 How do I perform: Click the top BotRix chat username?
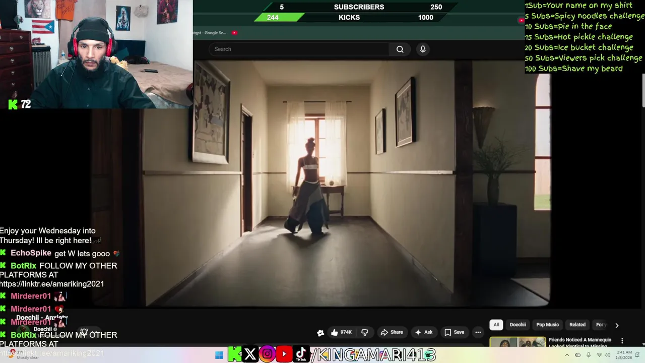click(x=23, y=266)
